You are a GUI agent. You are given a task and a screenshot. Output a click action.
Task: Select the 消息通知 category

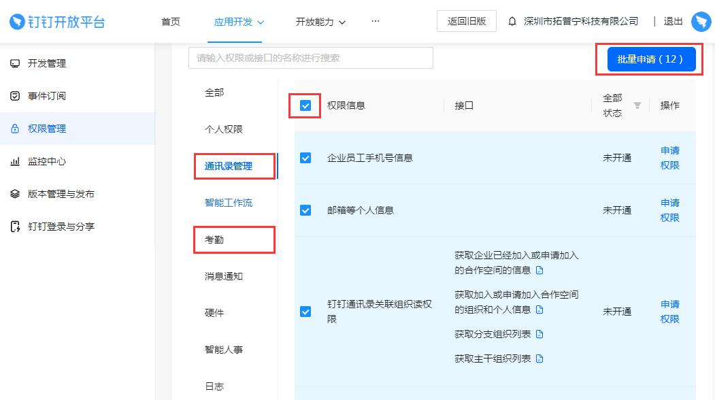[223, 276]
